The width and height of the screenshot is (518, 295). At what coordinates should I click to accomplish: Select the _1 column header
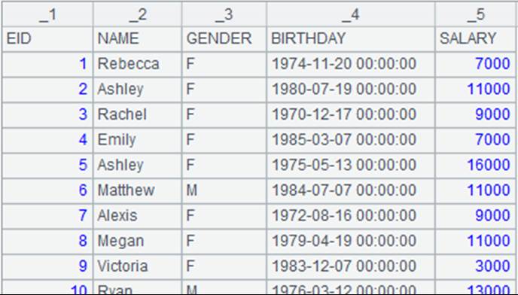pos(47,14)
